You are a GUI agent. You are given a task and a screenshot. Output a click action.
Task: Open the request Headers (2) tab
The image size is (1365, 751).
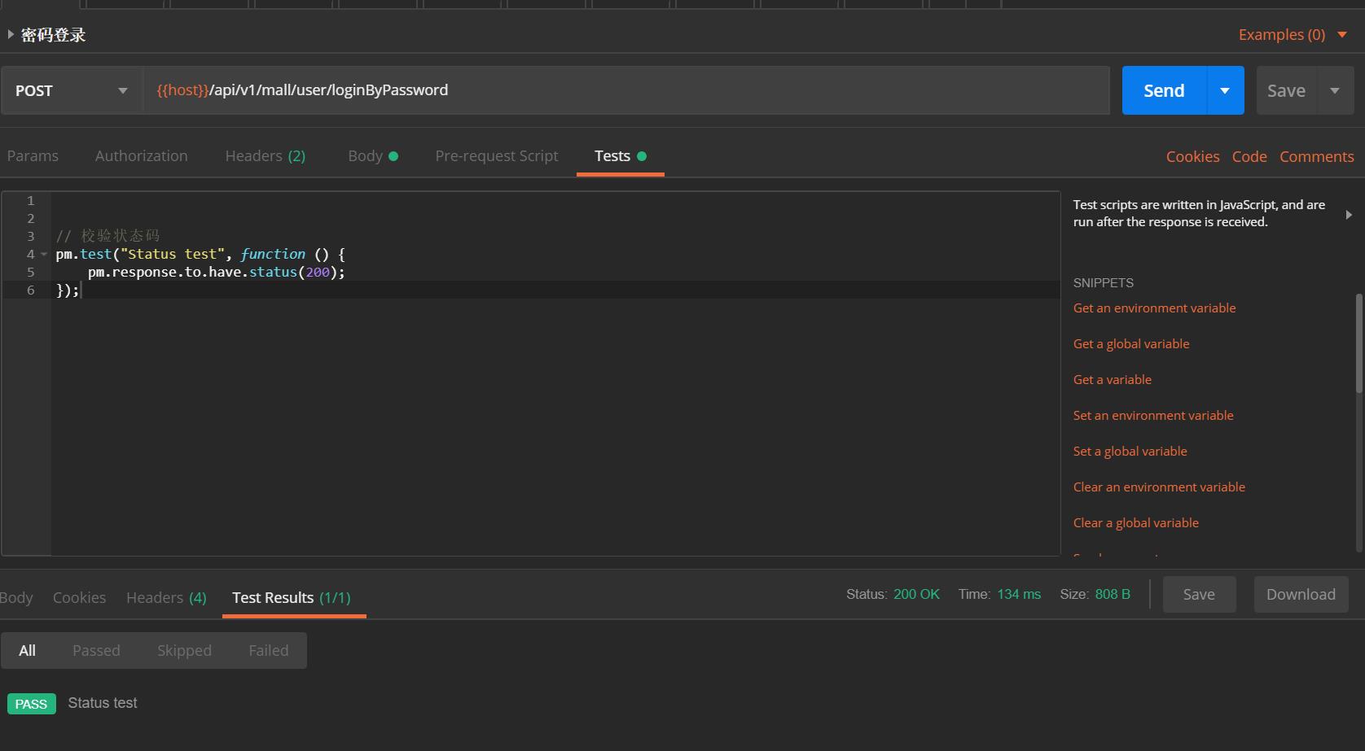point(266,155)
